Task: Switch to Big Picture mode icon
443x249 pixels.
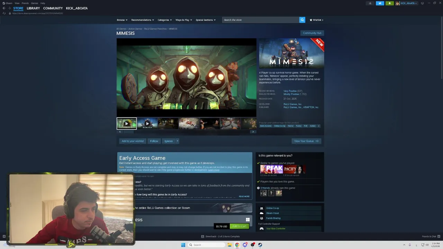Action: [x=422, y=3]
